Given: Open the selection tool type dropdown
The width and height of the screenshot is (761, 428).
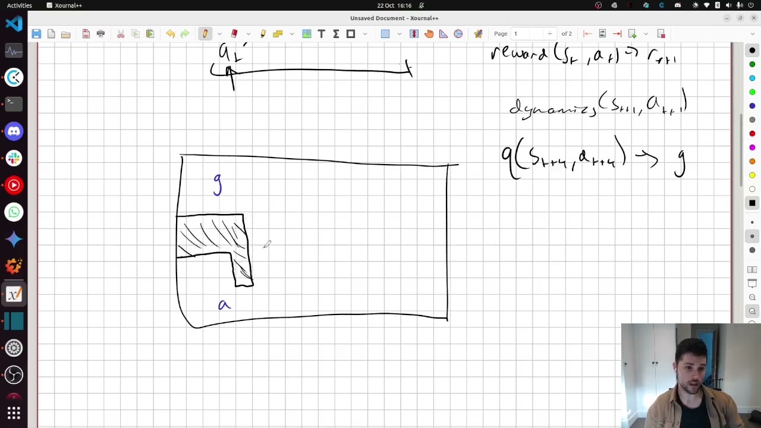Looking at the screenshot, I should coord(400,34).
